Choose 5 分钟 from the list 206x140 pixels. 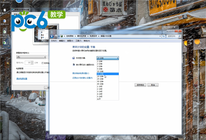[108, 69]
